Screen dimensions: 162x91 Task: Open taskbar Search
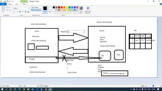click(x=6, y=89)
